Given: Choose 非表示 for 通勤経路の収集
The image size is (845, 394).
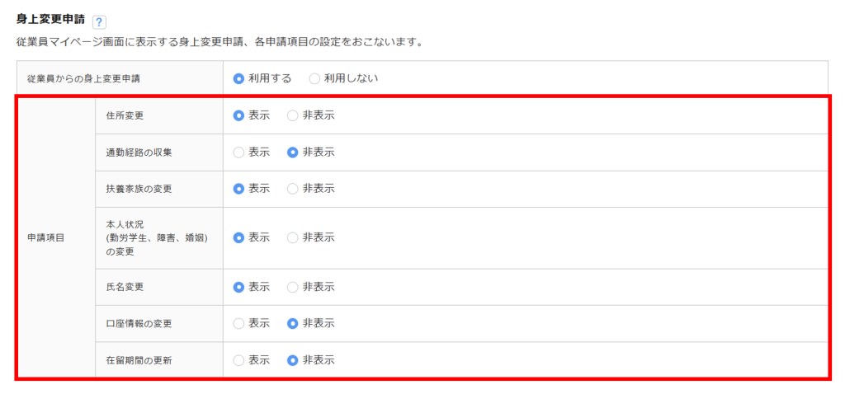Looking at the screenshot, I should tap(292, 152).
